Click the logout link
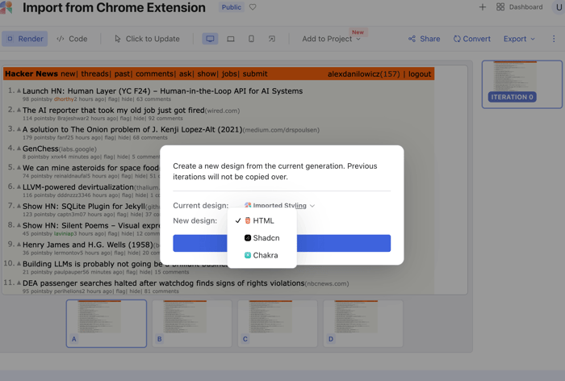 pos(420,74)
